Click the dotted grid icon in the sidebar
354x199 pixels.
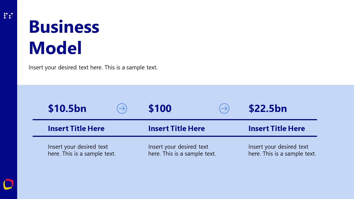coord(8,16)
